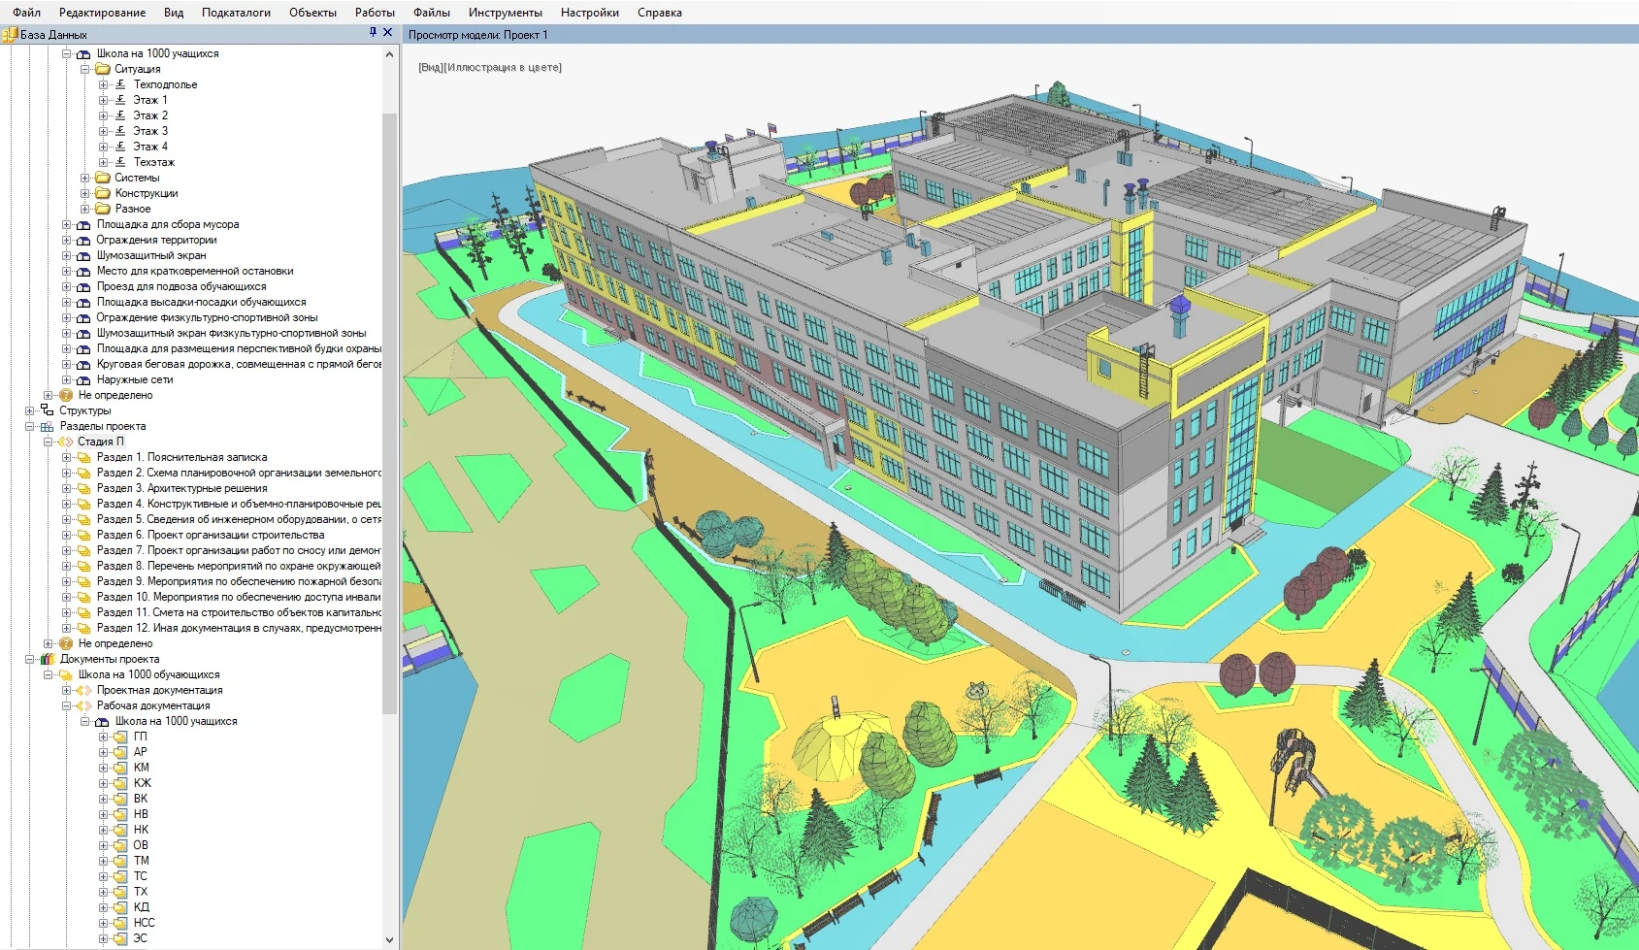Collapse the Рабочая документация node
Screen dimensions: 1639x950
tap(66, 705)
